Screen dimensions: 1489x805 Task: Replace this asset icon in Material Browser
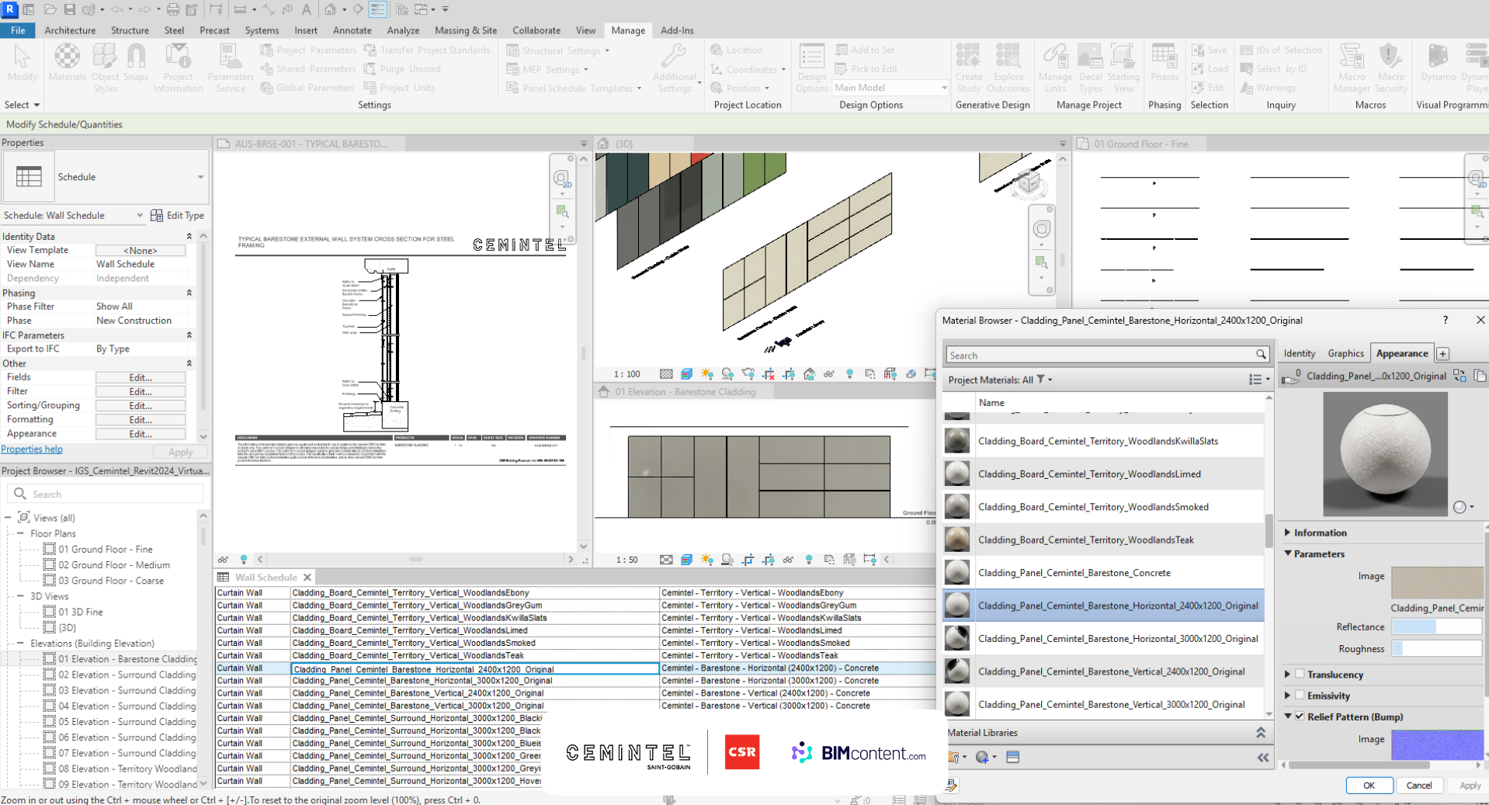click(x=1459, y=376)
